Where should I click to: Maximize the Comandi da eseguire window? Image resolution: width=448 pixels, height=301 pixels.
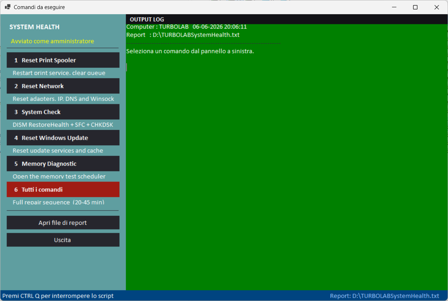[415, 7]
